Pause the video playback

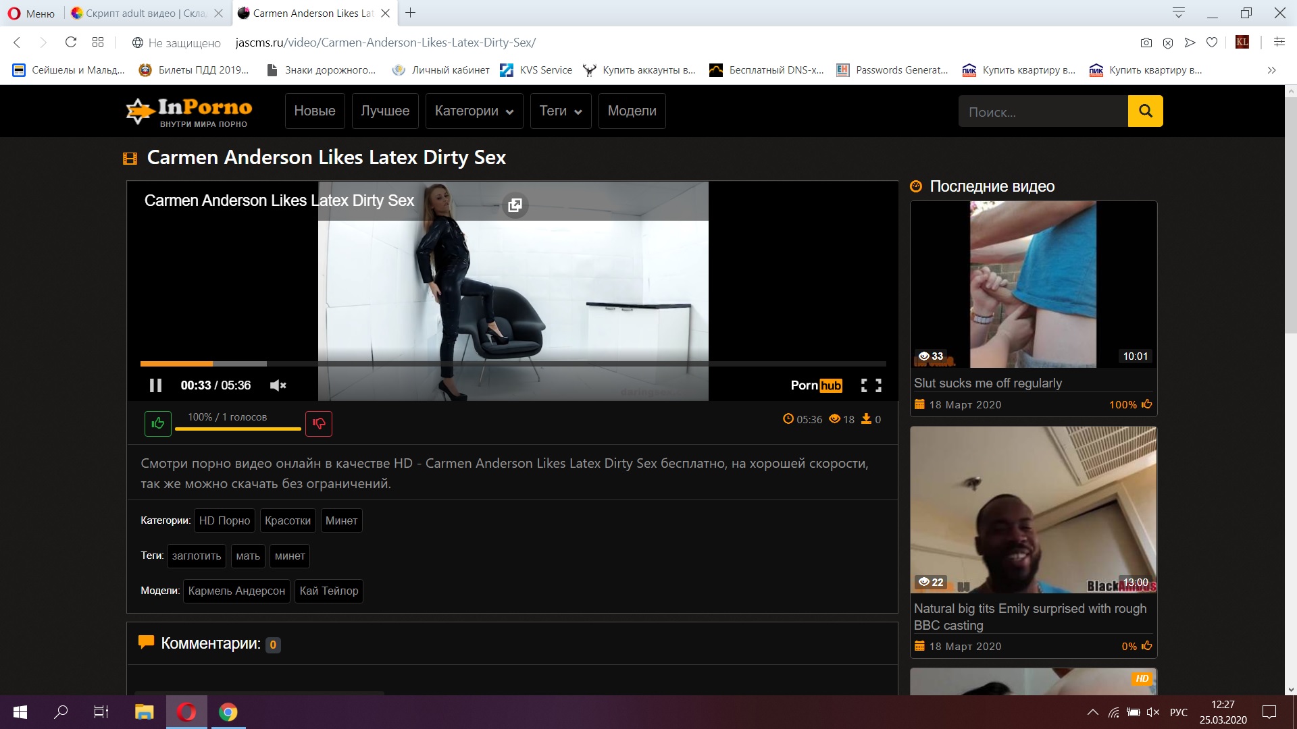[155, 385]
